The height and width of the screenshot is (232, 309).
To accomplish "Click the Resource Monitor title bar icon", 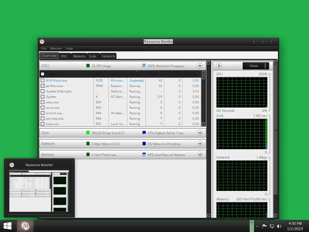I will (x=42, y=42).
